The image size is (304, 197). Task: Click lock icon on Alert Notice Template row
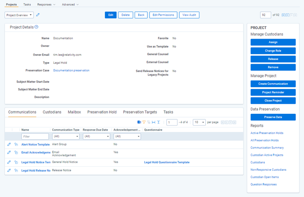tap(16, 144)
